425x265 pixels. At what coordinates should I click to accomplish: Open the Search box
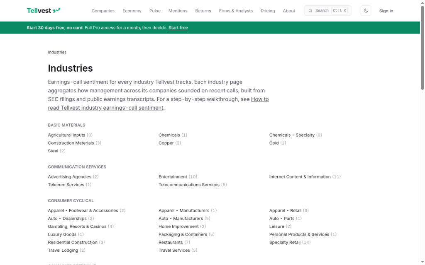pyautogui.click(x=328, y=11)
